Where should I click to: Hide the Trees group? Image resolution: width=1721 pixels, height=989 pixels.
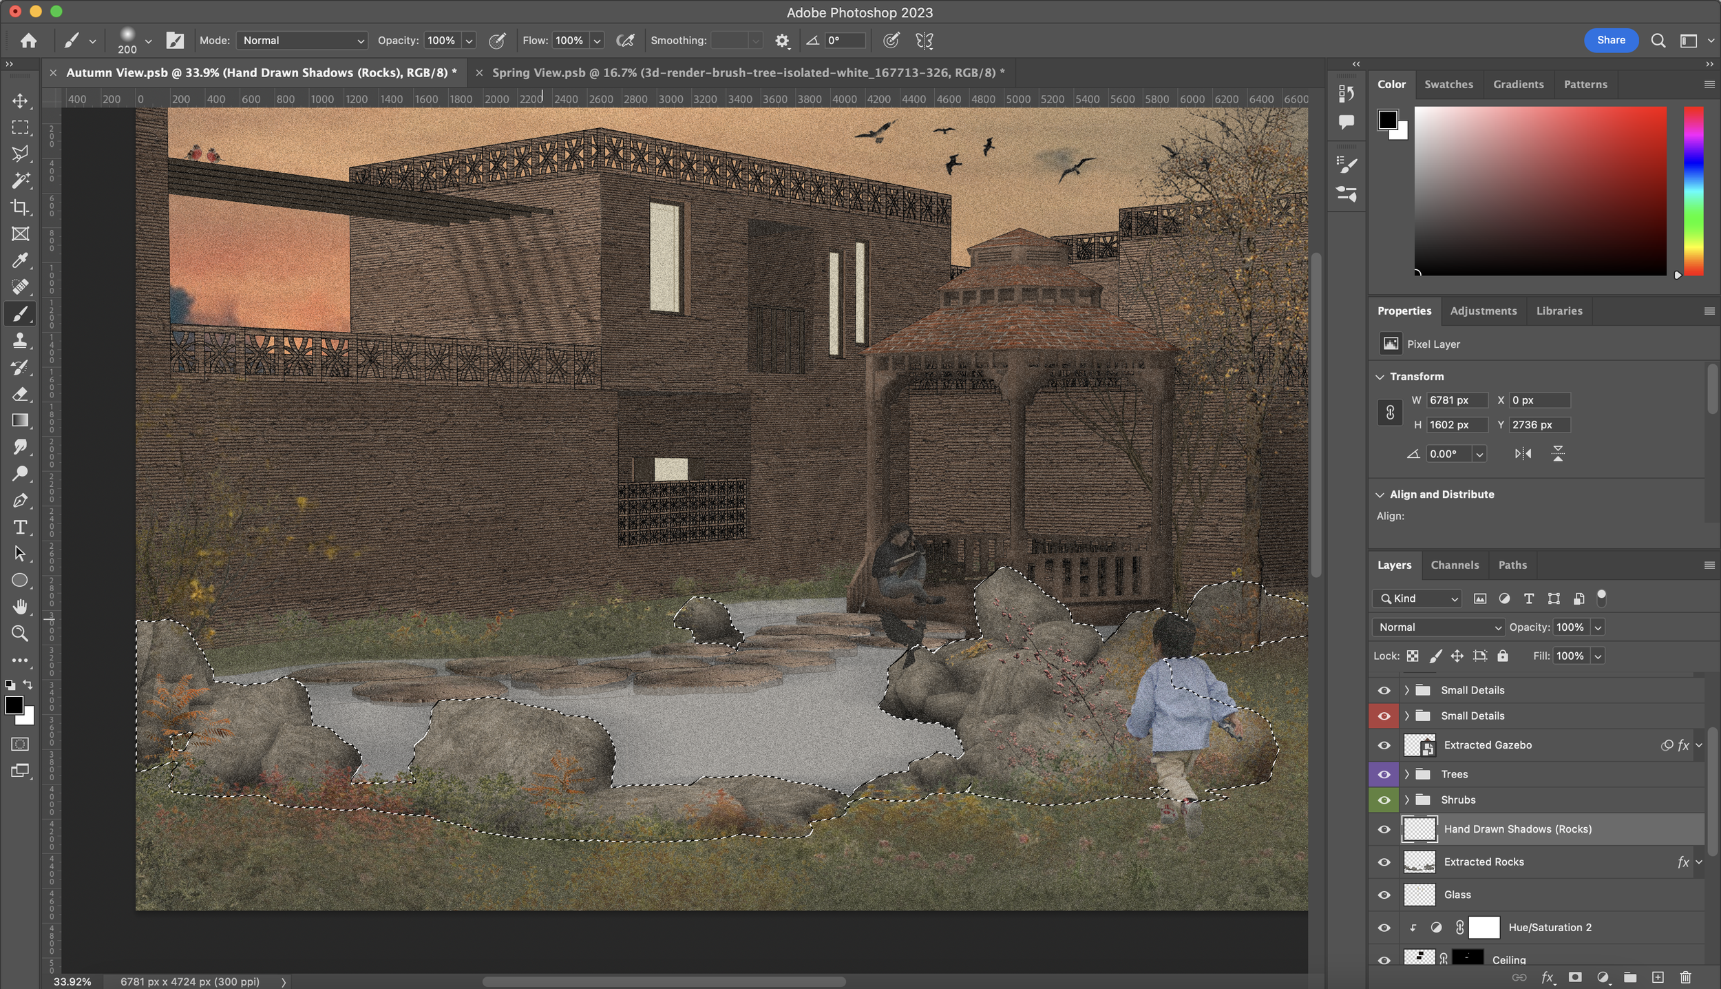click(x=1384, y=774)
